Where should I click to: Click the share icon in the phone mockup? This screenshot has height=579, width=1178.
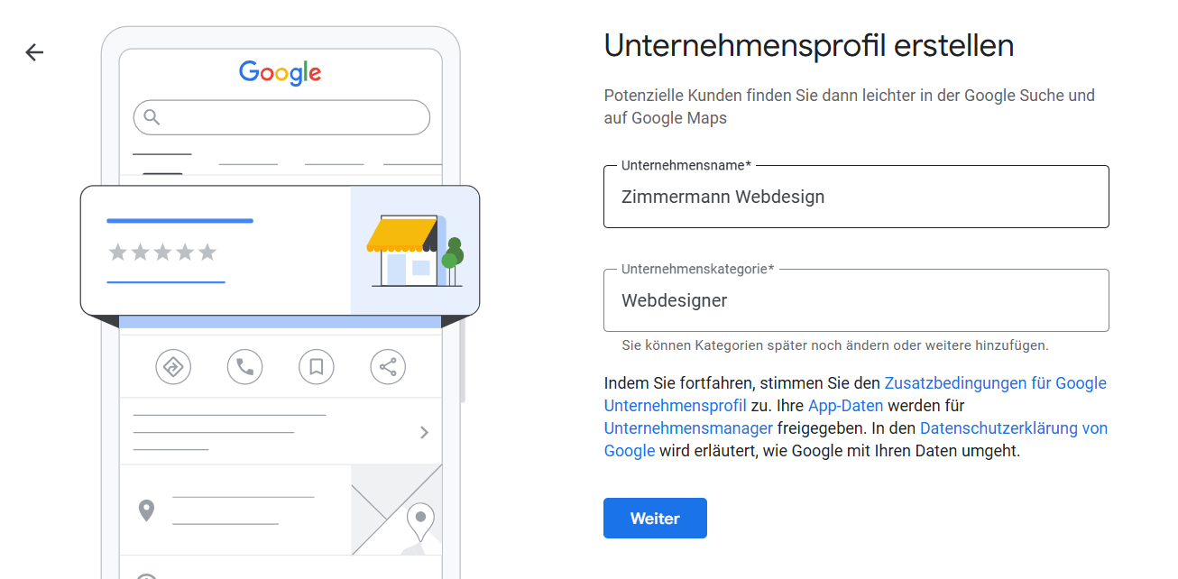click(388, 367)
